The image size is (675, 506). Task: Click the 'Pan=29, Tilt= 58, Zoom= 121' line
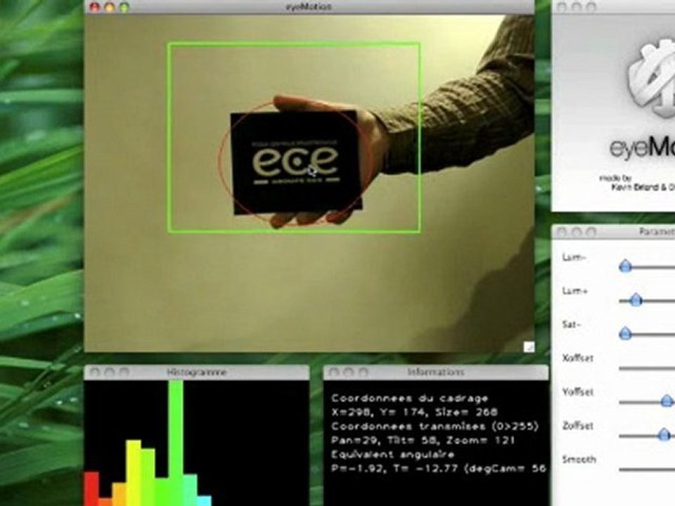(x=423, y=441)
